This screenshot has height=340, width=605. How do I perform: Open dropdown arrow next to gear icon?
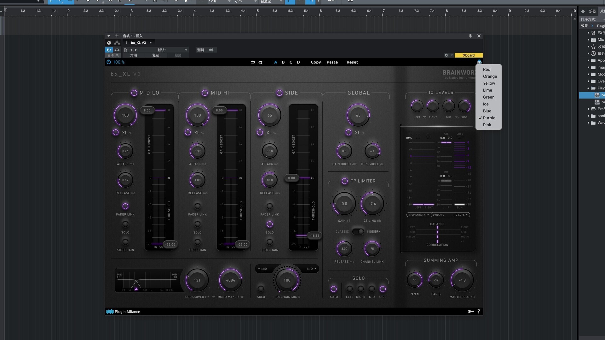pos(452,55)
